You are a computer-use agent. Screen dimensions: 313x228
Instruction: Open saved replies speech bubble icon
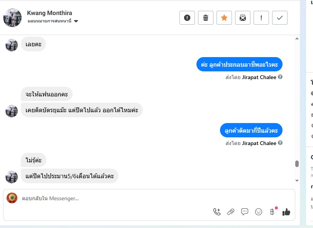pyautogui.click(x=245, y=211)
